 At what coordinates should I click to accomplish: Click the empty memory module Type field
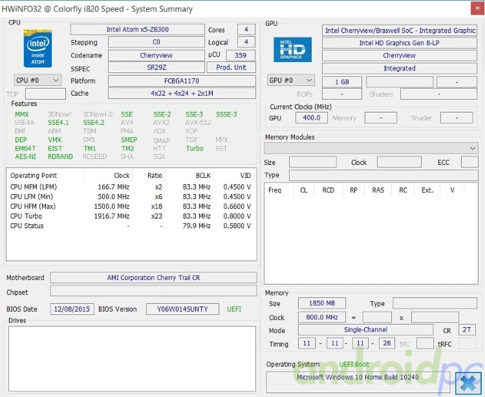383,175
